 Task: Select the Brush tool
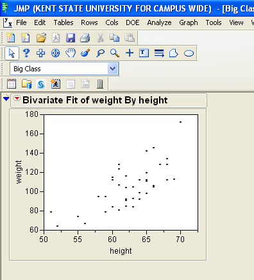(x=85, y=53)
